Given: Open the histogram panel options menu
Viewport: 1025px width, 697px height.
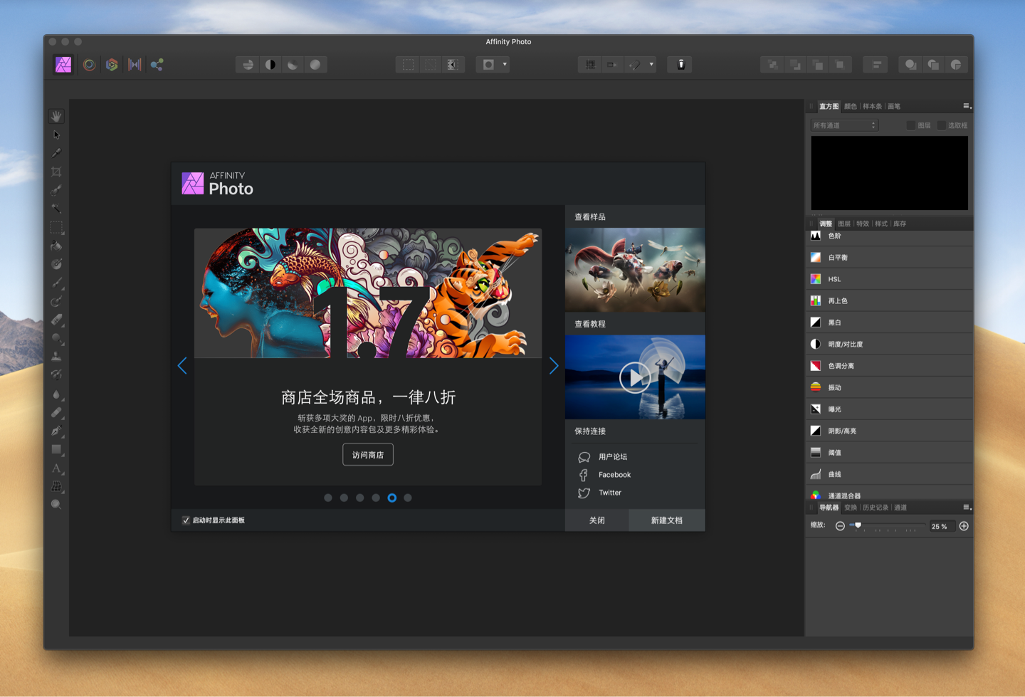Looking at the screenshot, I should [967, 106].
